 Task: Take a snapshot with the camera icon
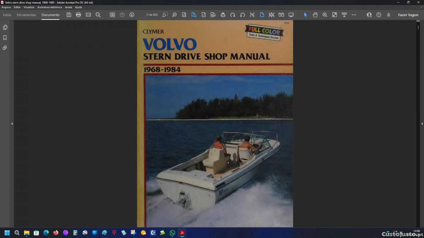(x=112, y=15)
